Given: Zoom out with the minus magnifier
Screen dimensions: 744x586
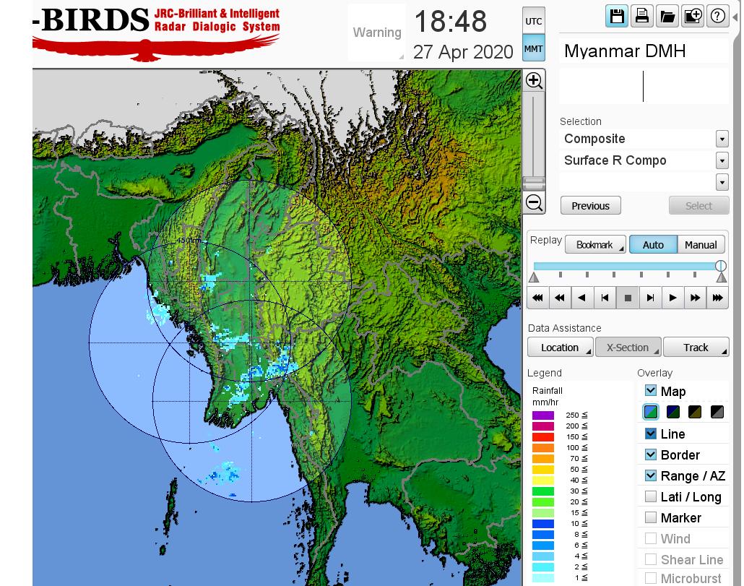Looking at the screenshot, I should 534,202.
